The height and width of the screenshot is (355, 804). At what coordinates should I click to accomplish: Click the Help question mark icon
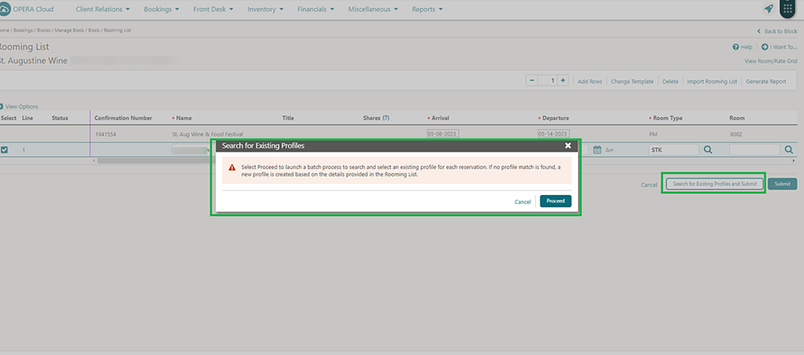pos(736,47)
